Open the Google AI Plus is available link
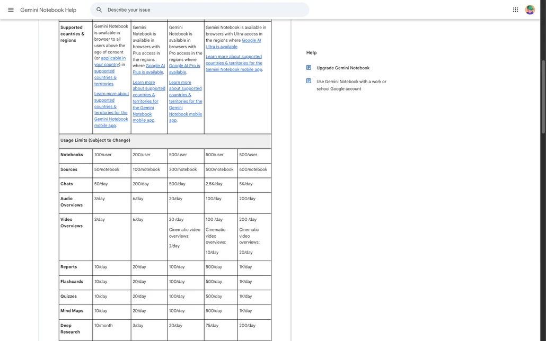 point(148,69)
